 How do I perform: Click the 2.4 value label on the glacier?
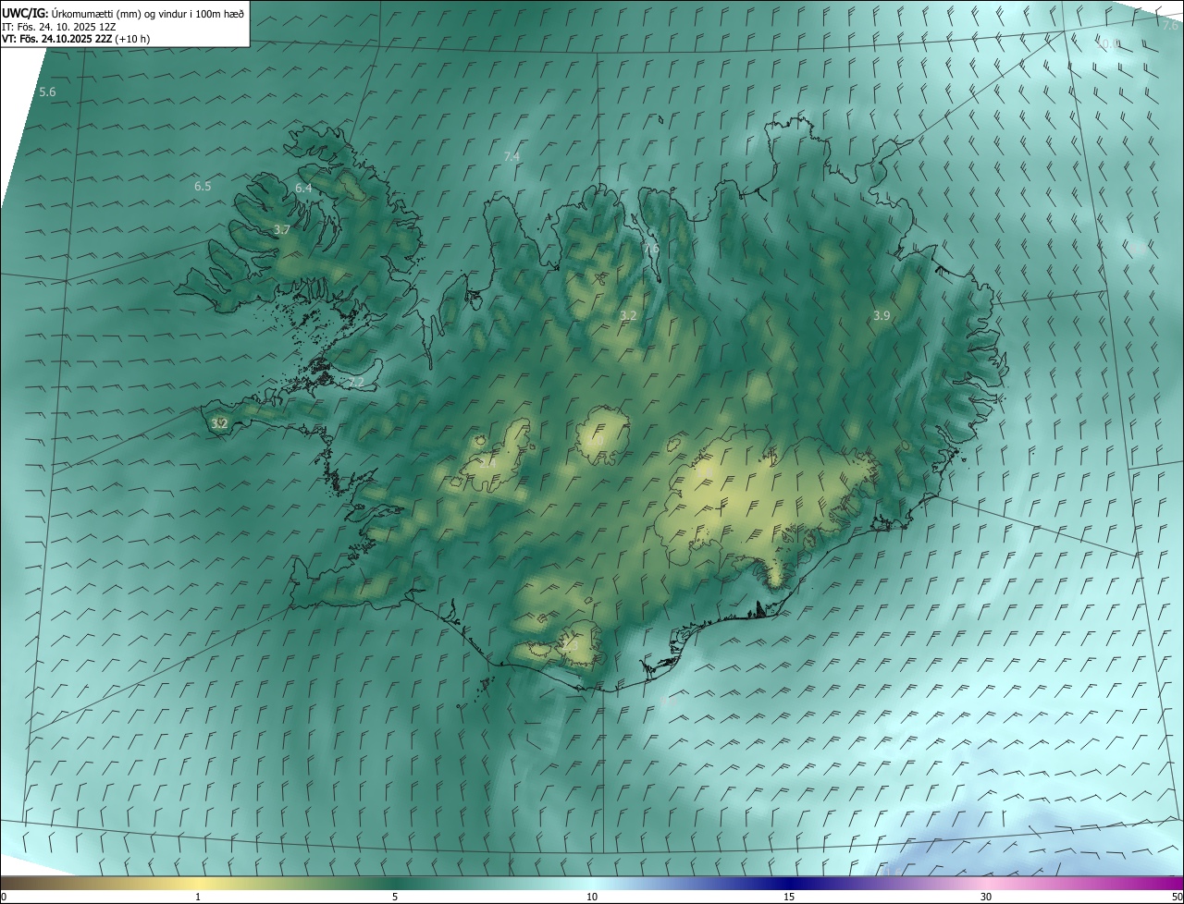click(487, 462)
